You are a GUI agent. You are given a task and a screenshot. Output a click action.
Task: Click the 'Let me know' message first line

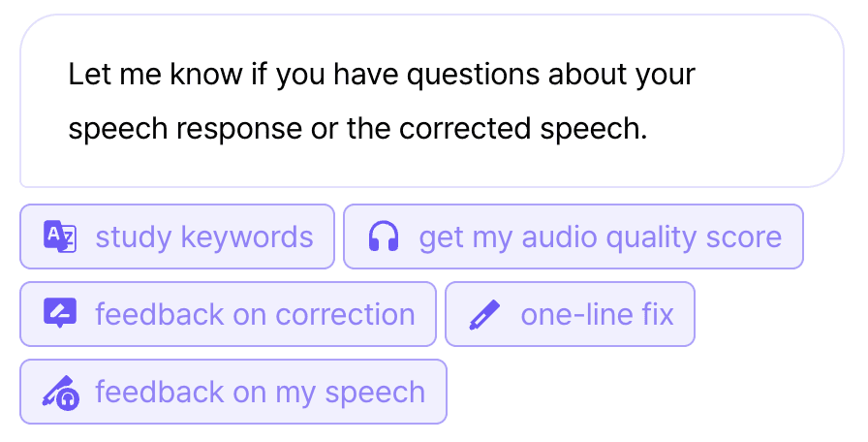382,75
